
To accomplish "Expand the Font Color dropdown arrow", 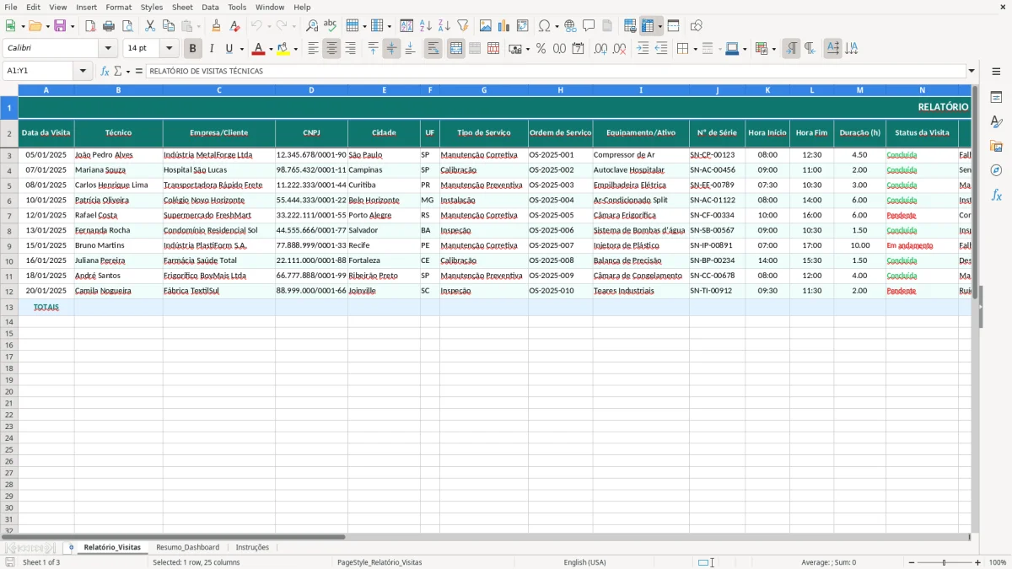I will click(270, 49).
